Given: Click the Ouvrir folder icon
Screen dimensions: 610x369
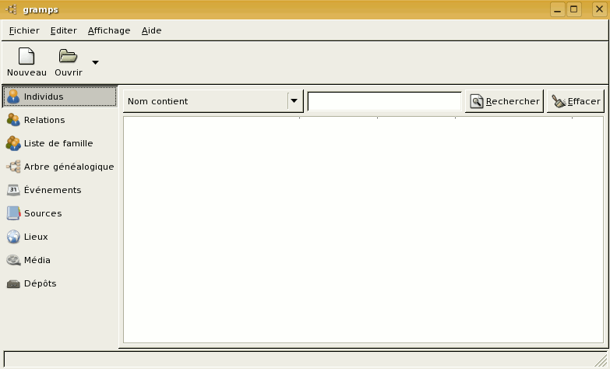Looking at the screenshot, I should click(x=69, y=57).
